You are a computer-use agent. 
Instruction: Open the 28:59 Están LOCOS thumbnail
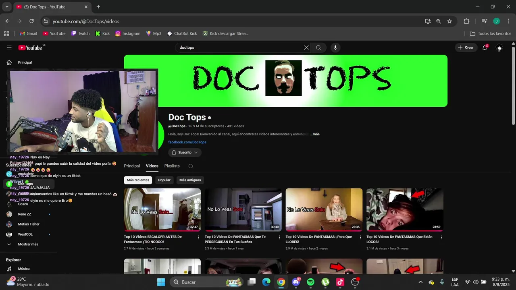point(405,209)
